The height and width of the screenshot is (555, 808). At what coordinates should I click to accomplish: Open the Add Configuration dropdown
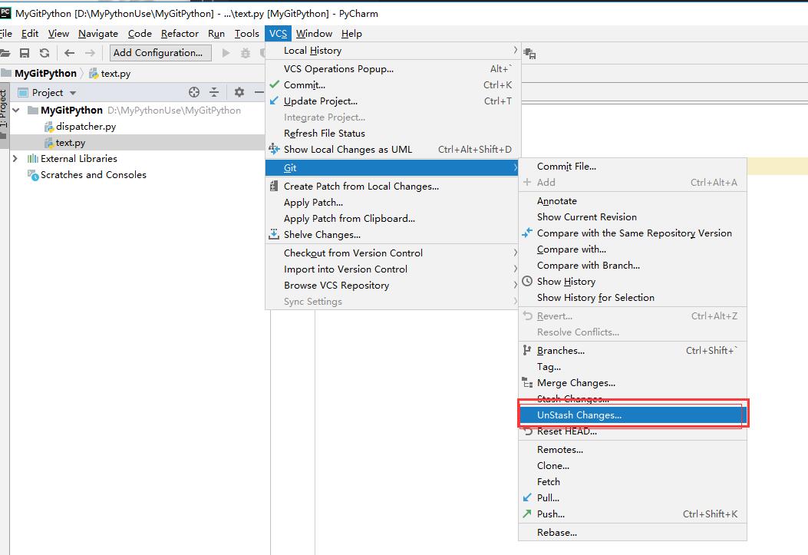[x=160, y=52]
